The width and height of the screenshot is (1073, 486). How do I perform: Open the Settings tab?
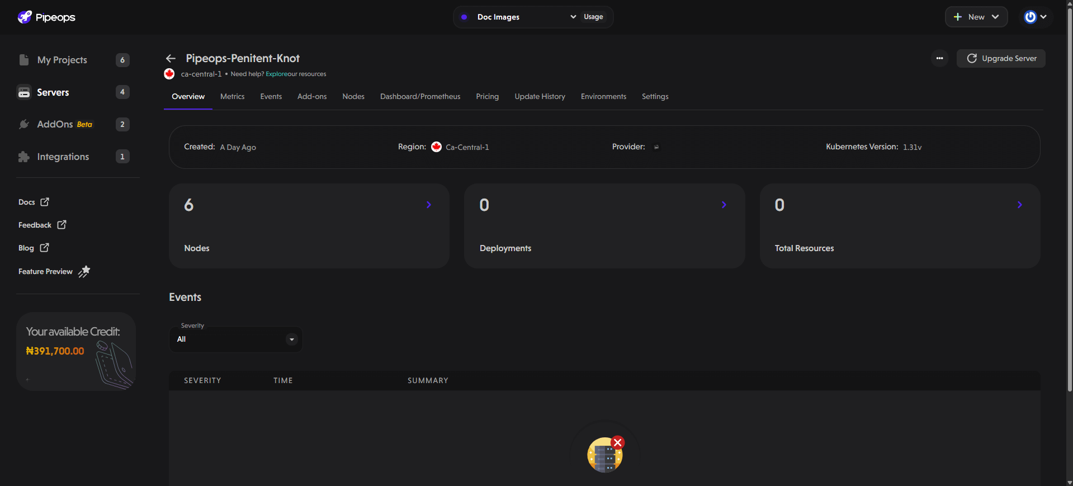click(x=655, y=97)
